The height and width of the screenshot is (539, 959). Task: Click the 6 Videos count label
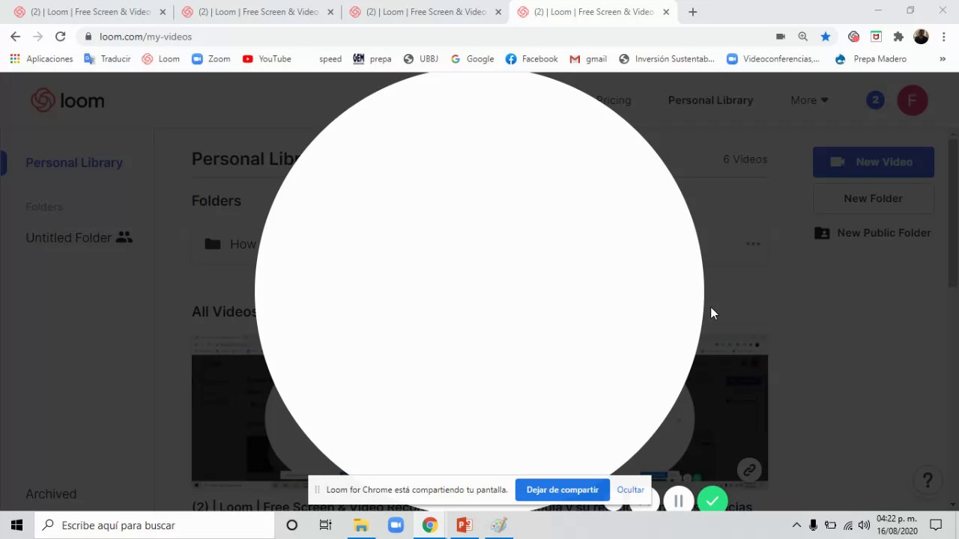[x=745, y=159]
